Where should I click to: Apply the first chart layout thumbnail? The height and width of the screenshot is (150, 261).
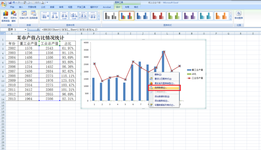(45, 16)
